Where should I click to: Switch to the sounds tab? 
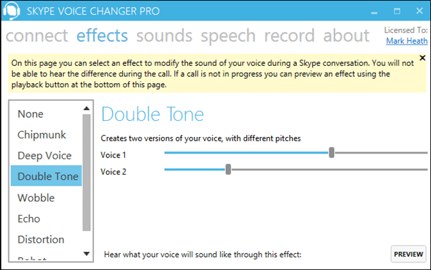click(164, 36)
